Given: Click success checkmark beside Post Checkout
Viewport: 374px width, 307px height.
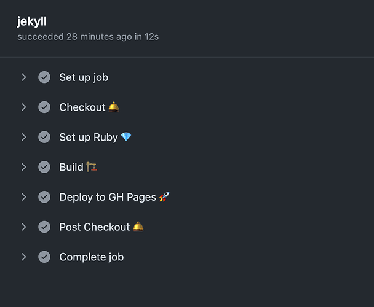Looking at the screenshot, I should pos(44,227).
